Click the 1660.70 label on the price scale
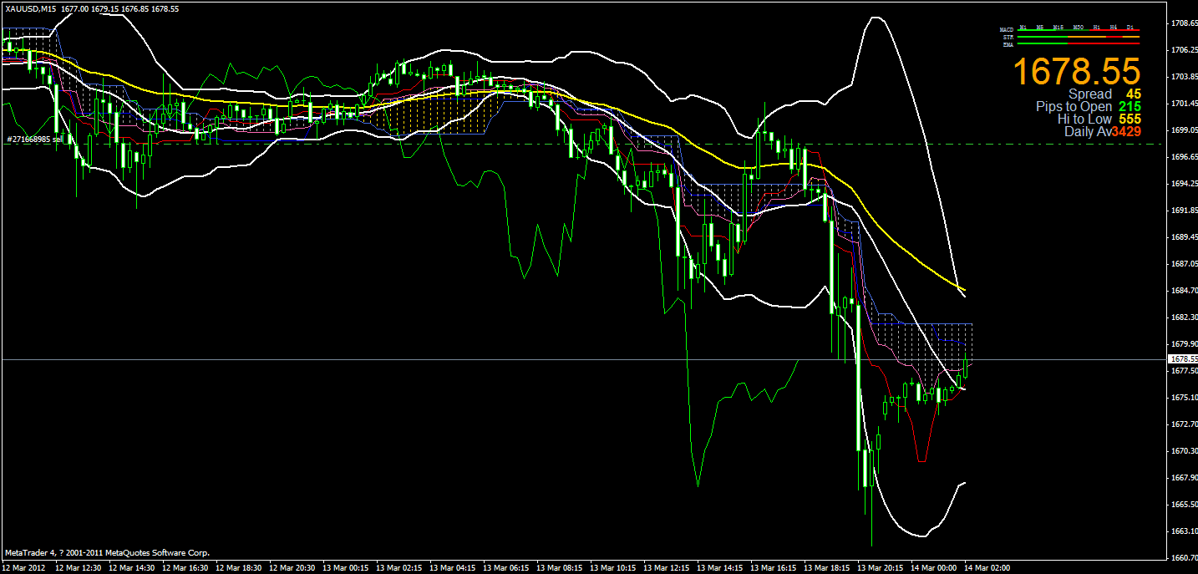This screenshot has width=1198, height=574. point(1183,558)
